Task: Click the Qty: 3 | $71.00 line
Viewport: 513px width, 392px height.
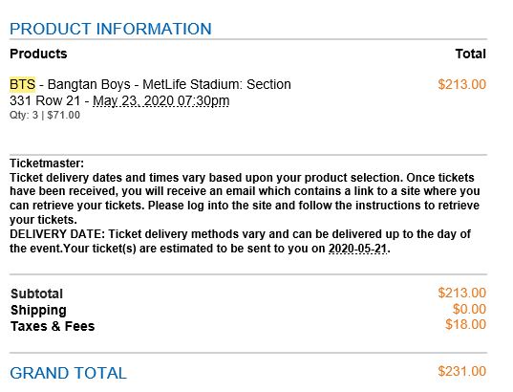Action: (45, 115)
